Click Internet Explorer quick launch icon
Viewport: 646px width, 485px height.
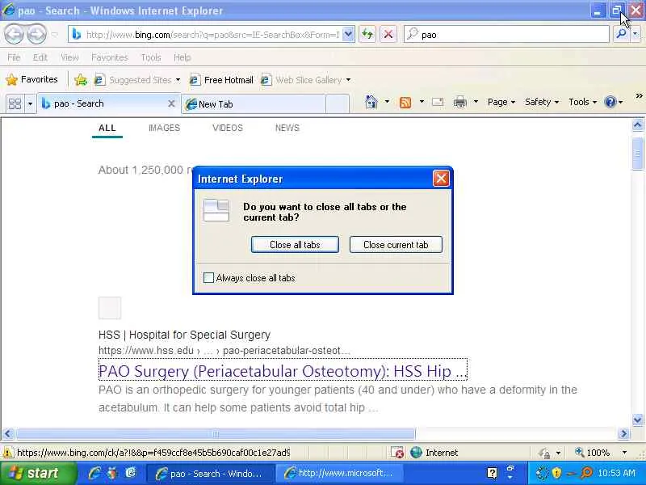(x=94, y=473)
